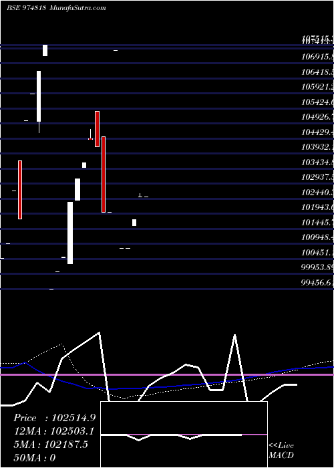Click the 104429 price level label
The width and height of the screenshot is (334, 468).
[x=317, y=132]
